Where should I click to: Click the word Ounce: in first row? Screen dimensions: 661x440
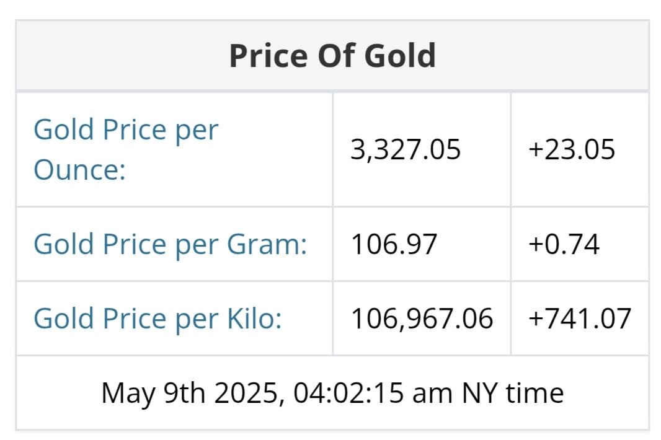[79, 169]
